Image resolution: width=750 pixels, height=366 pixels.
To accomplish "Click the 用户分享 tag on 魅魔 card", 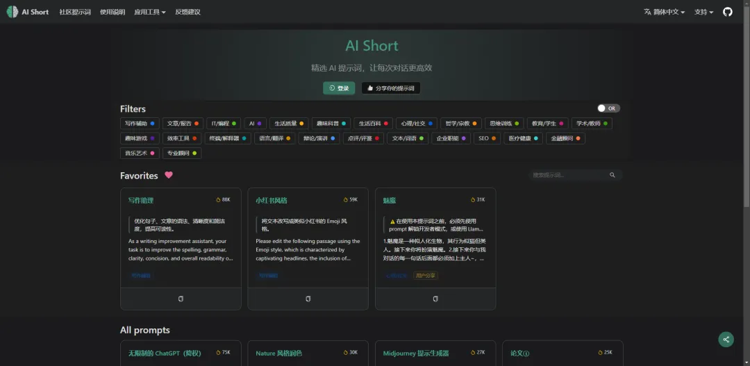I will (x=426, y=276).
